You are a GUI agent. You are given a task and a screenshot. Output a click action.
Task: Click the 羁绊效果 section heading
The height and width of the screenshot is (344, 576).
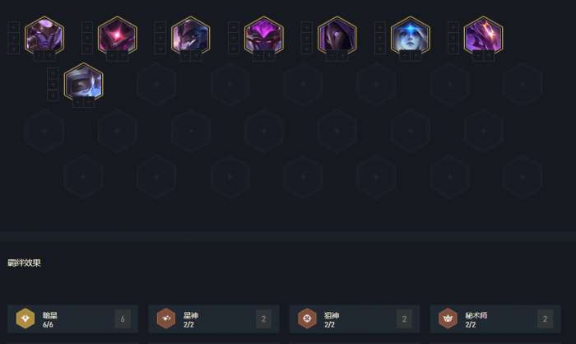(x=24, y=263)
